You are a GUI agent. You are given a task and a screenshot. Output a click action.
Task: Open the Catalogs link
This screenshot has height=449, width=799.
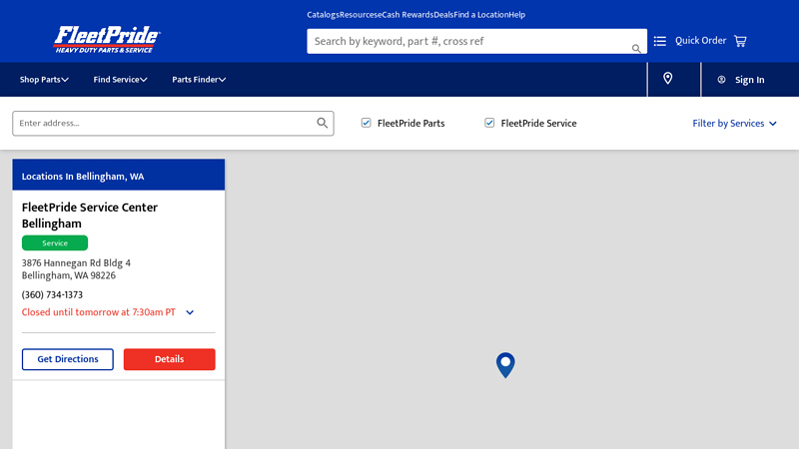[323, 15]
